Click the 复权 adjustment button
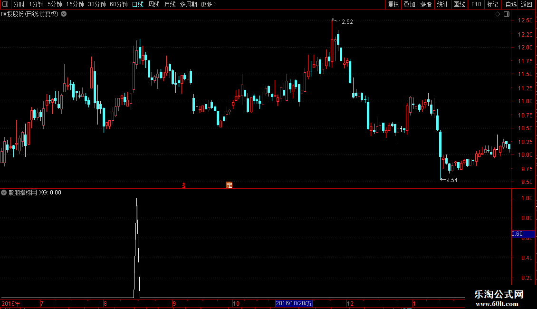Viewport: 537px width, 309px height. click(x=393, y=4)
